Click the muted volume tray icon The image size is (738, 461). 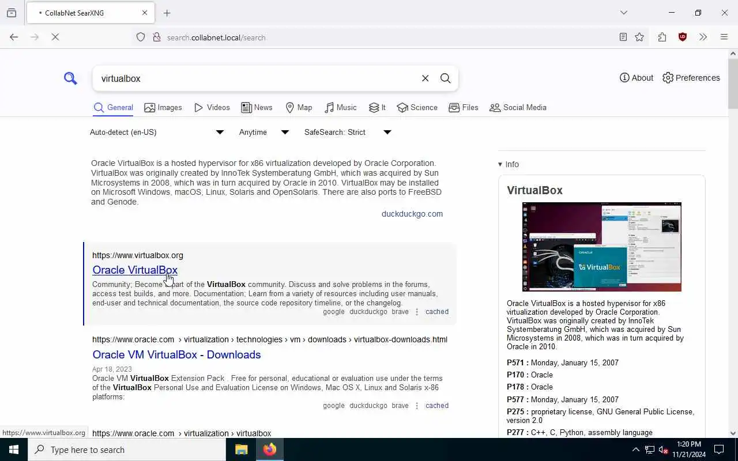[x=663, y=449]
